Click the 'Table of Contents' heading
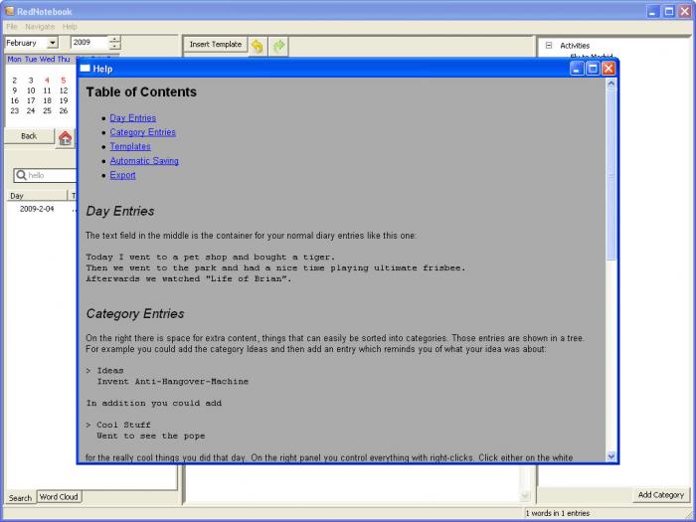This screenshot has width=696, height=522. [x=141, y=91]
